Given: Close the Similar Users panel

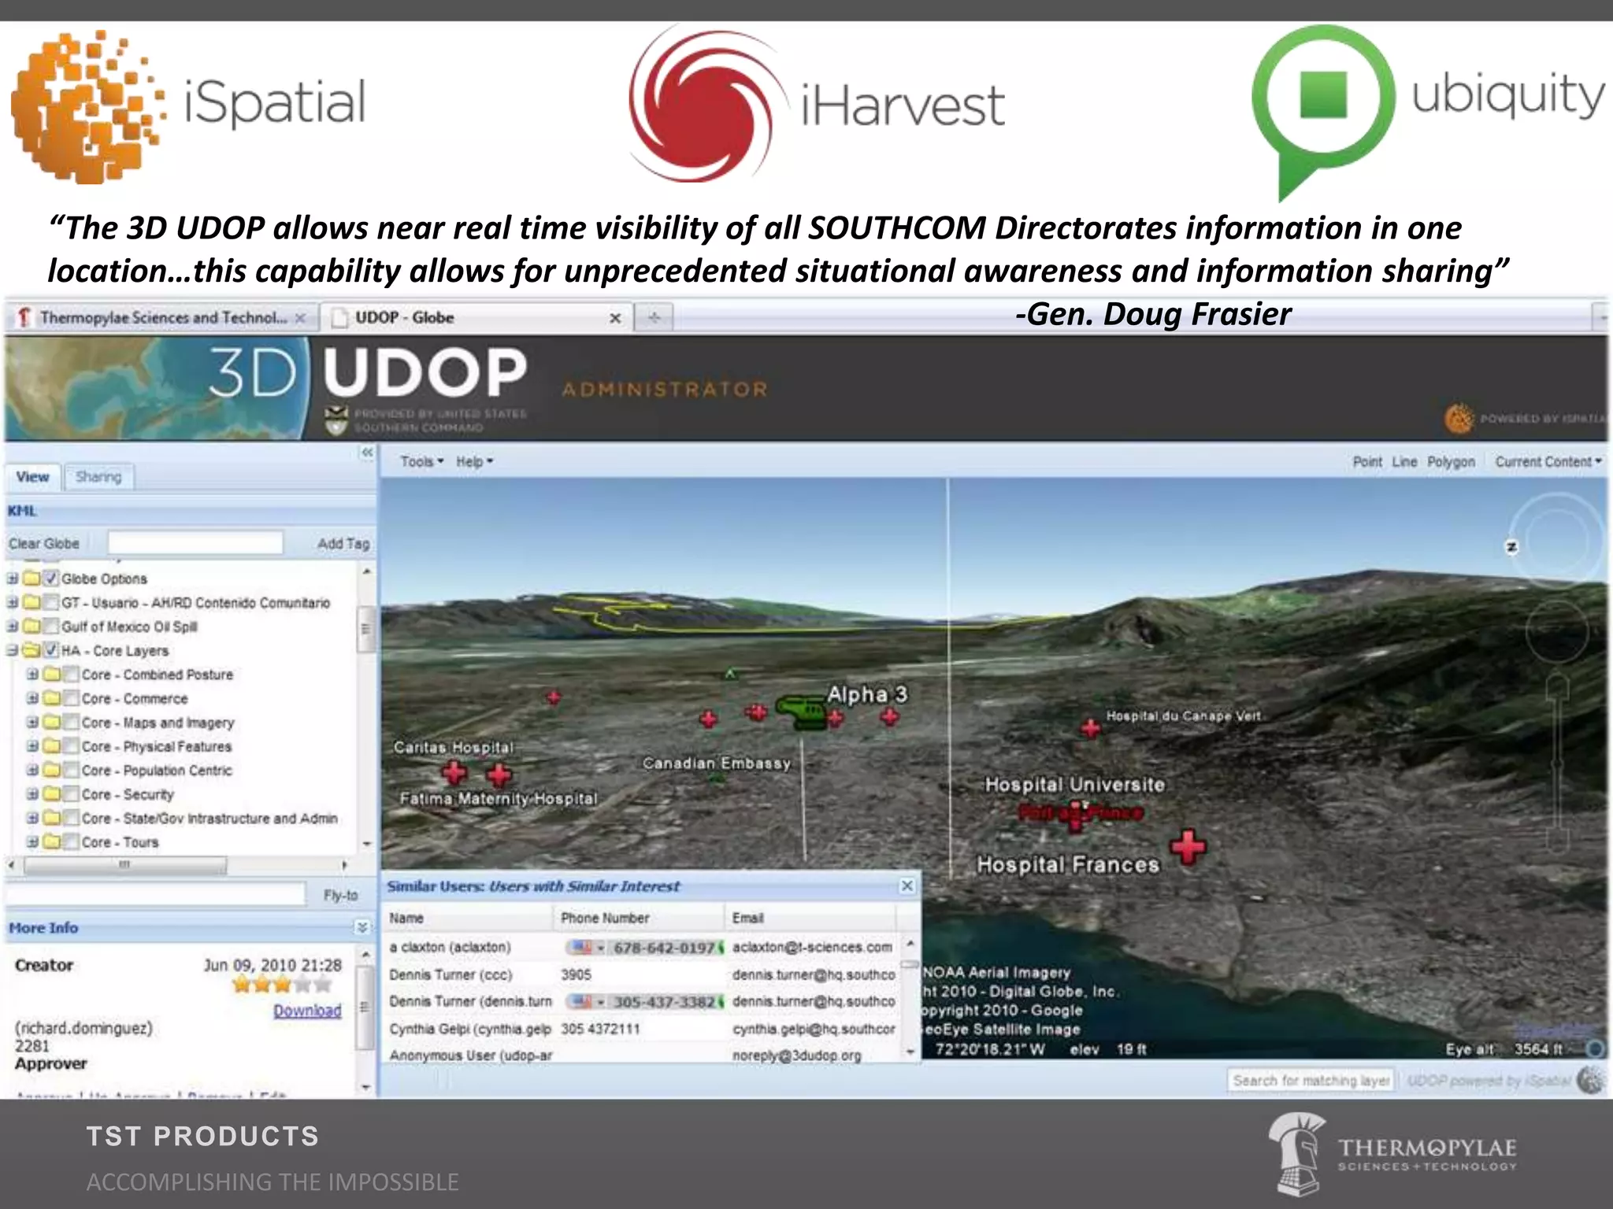Looking at the screenshot, I should point(907,886).
